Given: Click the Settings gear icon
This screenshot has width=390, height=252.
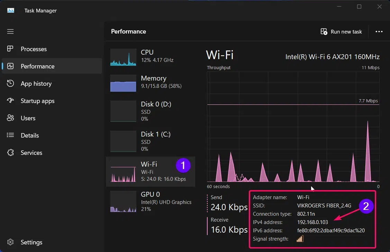Looking at the screenshot, I should [10, 242].
